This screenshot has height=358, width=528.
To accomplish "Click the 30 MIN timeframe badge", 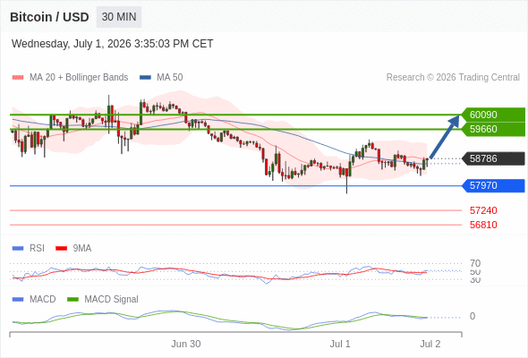I will (x=119, y=17).
